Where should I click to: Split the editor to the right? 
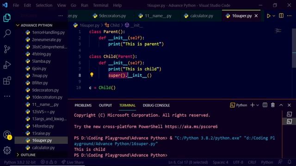click(281, 16)
